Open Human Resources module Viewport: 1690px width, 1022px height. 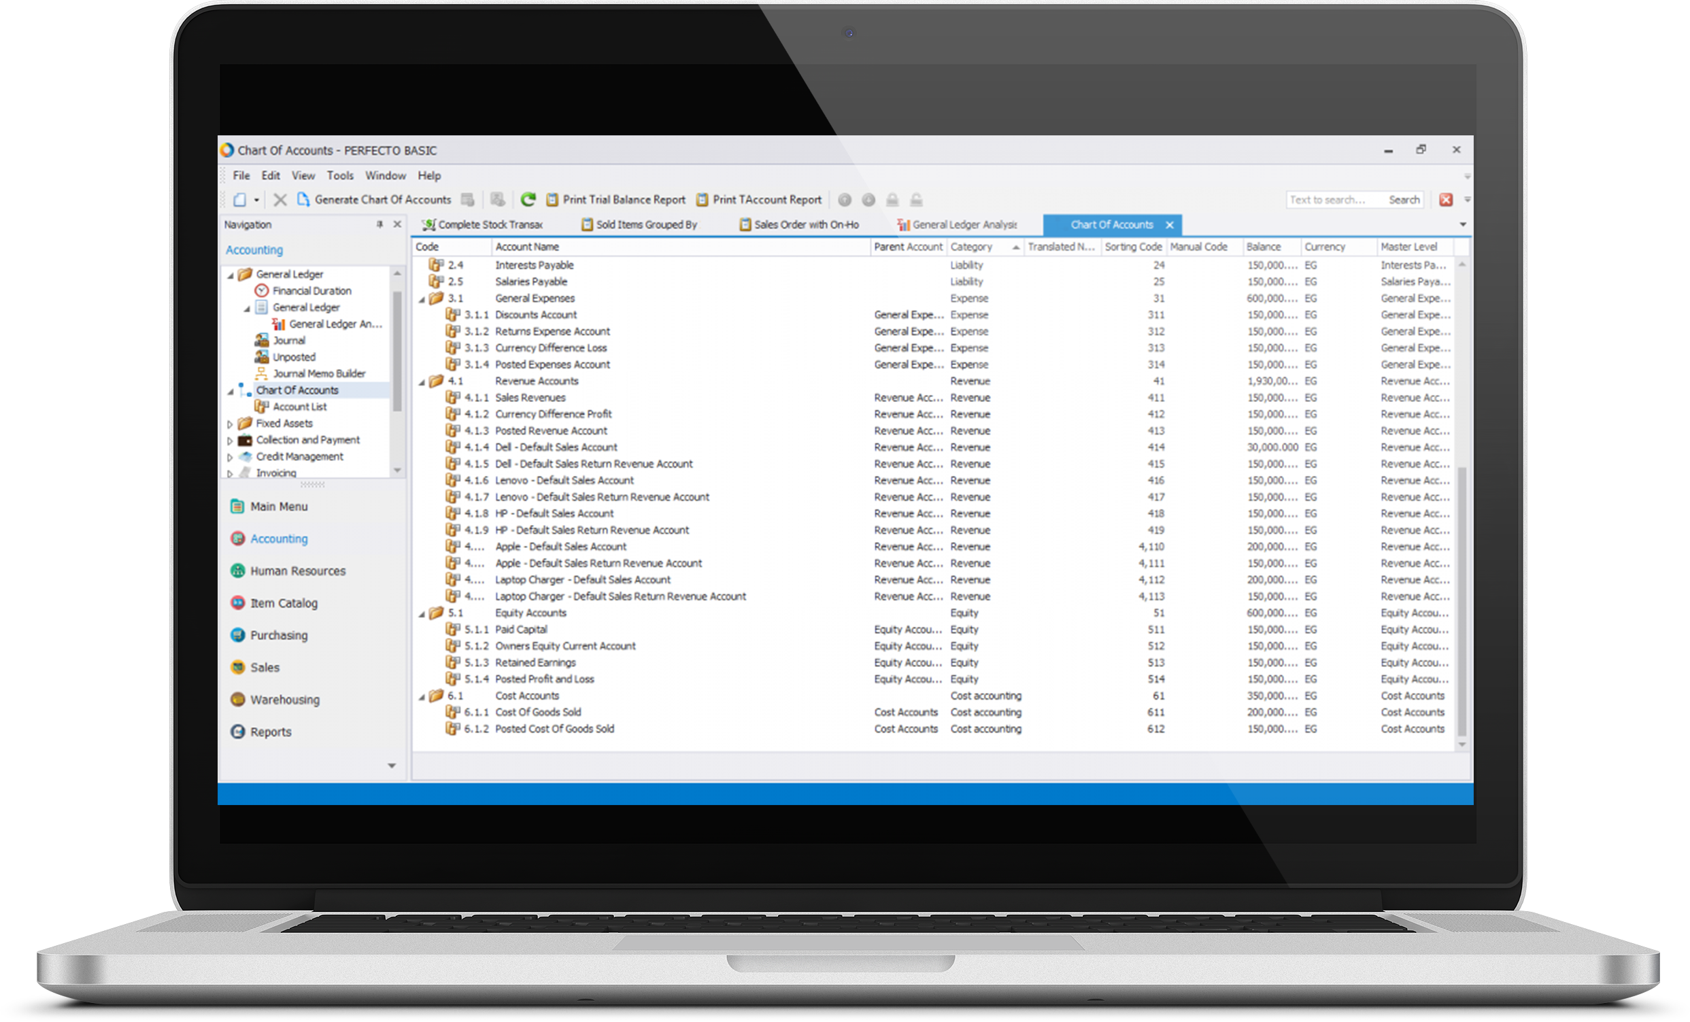(x=298, y=570)
